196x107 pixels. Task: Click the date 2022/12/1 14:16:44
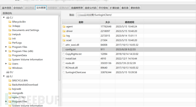tap(126, 59)
